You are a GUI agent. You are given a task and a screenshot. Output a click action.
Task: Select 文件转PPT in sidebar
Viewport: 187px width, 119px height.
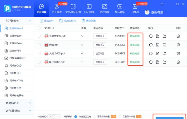click(17, 51)
